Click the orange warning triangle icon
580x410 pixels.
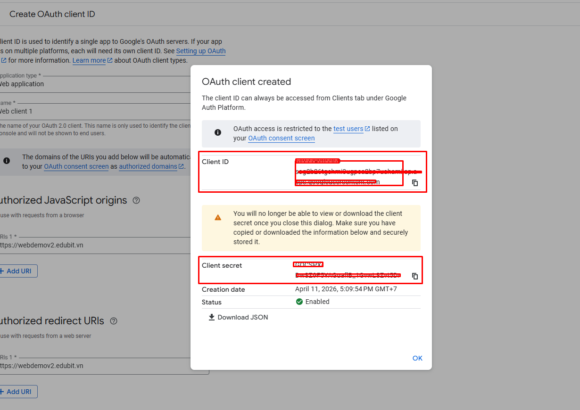pos(218,217)
